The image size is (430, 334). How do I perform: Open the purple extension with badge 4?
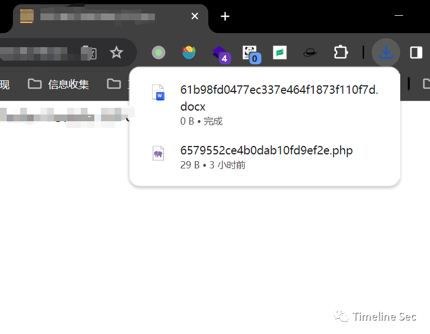click(x=221, y=54)
